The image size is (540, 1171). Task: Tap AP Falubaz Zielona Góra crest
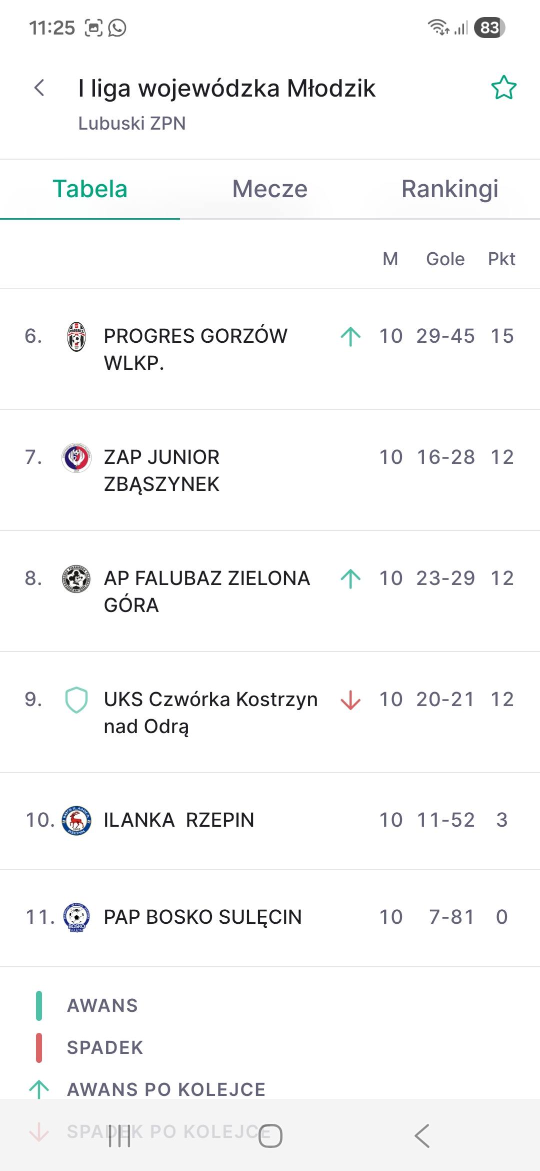point(76,579)
